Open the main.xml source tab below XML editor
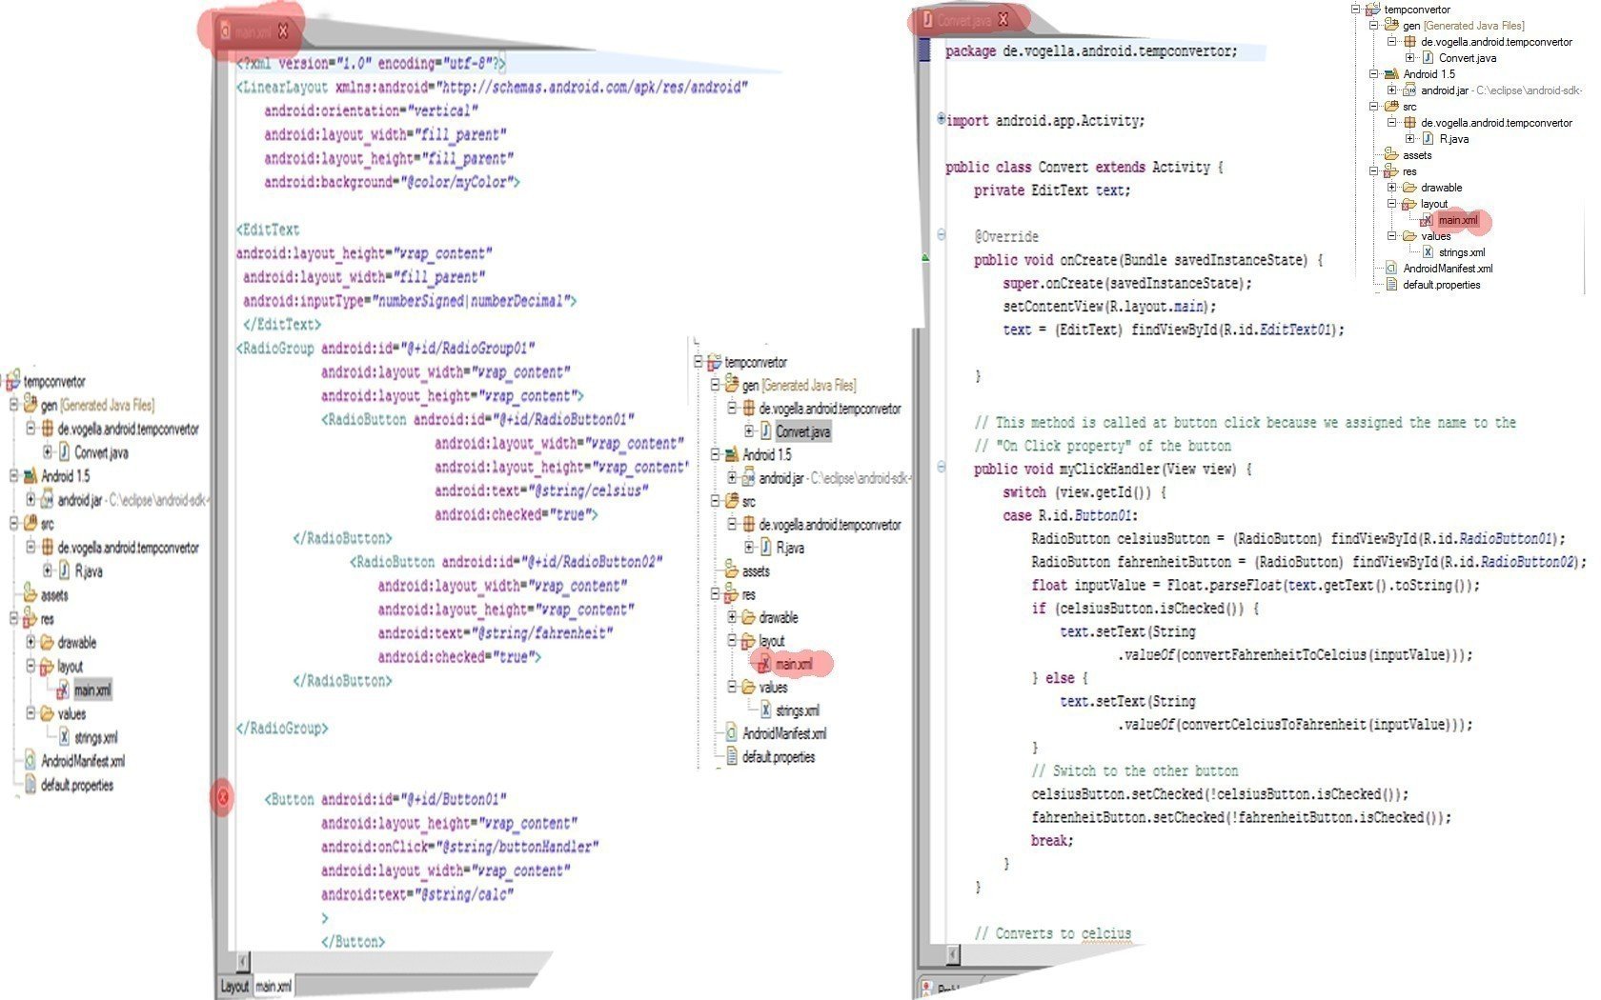1601x1000 pixels. 274,986
